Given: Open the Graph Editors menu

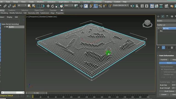Looking at the screenshot, I should (x=64, y=2).
